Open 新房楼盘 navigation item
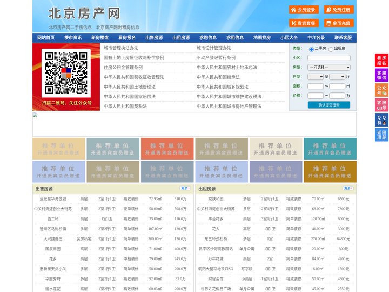This screenshot has width=389, height=292. [100, 38]
